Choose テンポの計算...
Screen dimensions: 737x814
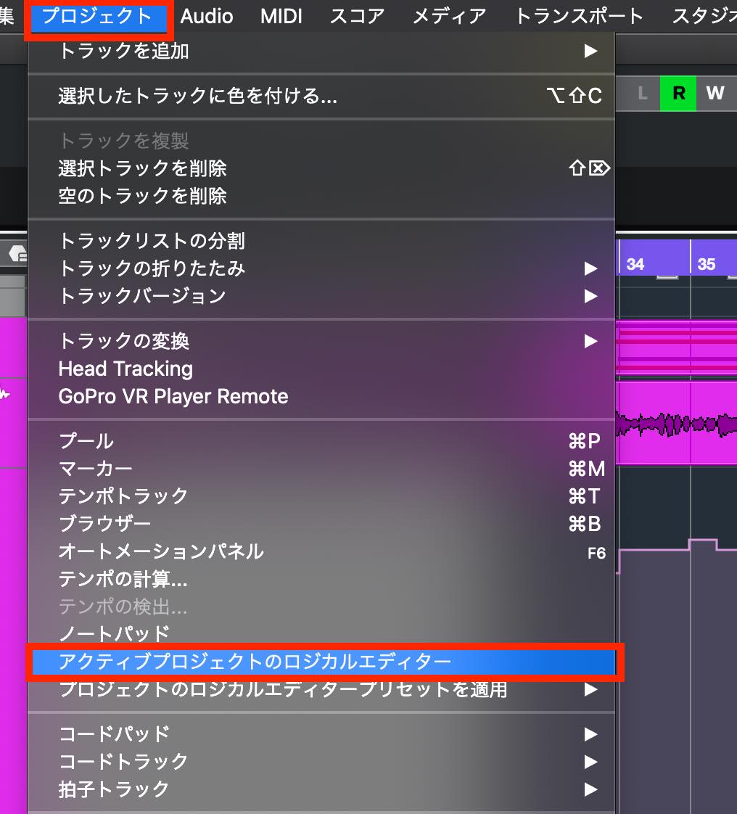(321, 579)
